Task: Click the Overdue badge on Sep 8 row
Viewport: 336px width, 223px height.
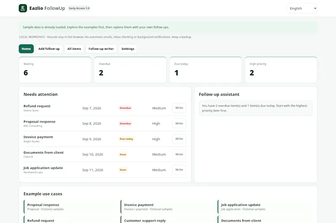Action: click(125, 123)
